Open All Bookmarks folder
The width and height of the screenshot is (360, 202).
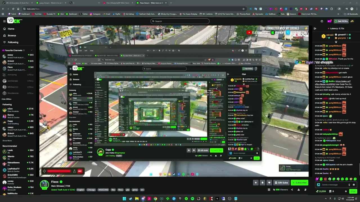click(351, 14)
